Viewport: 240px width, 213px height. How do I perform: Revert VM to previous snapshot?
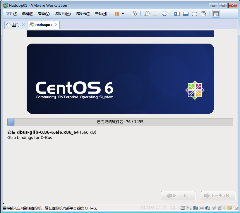pos(156,14)
